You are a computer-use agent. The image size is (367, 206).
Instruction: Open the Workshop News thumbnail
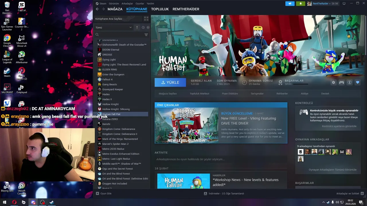183,181
